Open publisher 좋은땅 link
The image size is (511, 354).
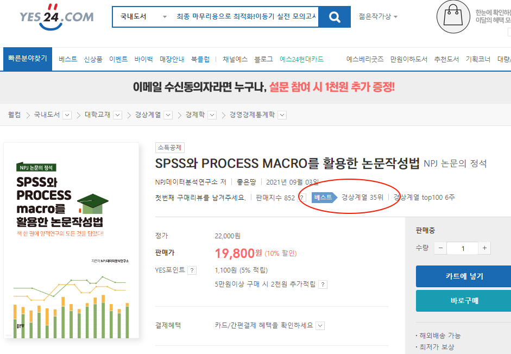[x=247, y=182]
